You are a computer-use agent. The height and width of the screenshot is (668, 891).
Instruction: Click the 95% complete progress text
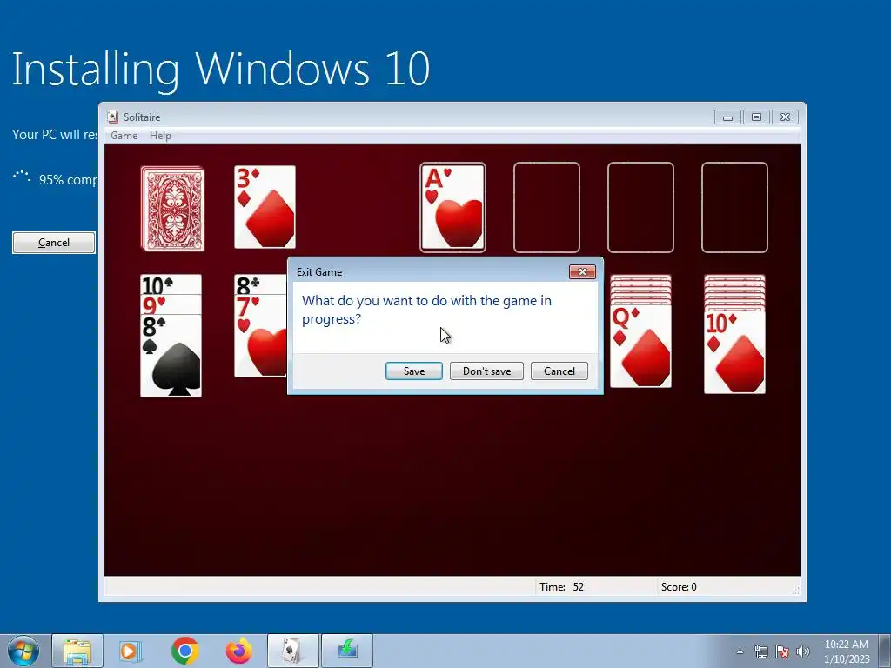click(x=68, y=180)
